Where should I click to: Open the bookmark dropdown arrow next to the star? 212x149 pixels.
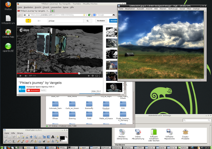pos(87,15)
